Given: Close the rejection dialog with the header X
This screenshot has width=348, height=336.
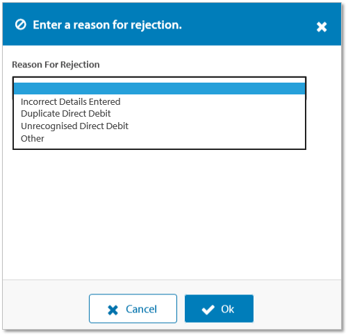Looking at the screenshot, I should (x=322, y=27).
